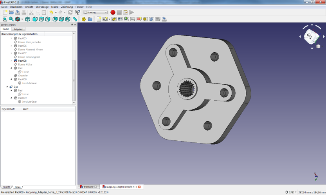Click the open file folder icon
The image size is (326, 195).
12,12
